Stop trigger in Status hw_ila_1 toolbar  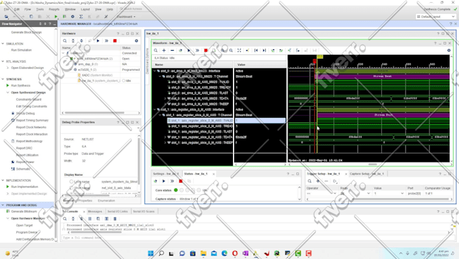[x=181, y=181]
